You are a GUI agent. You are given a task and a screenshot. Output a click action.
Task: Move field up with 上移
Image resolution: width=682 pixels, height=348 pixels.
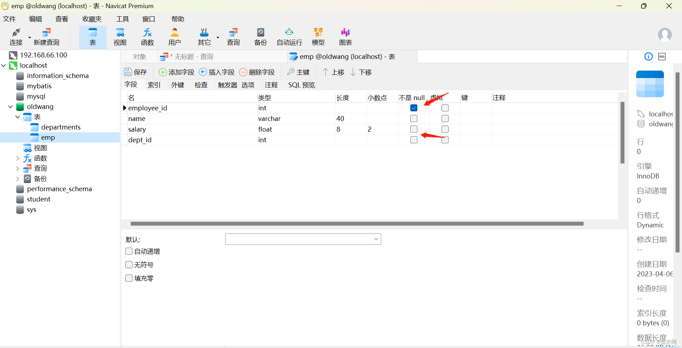pyautogui.click(x=333, y=72)
